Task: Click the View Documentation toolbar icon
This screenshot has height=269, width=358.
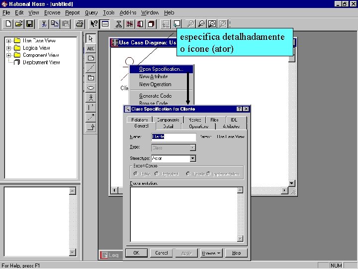Action: coord(105,24)
